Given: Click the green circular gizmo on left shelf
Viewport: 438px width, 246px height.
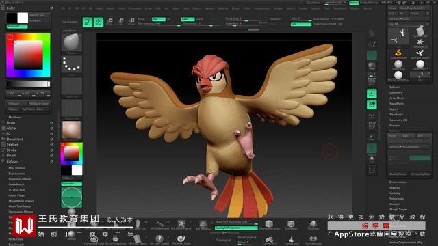Looking at the screenshot, I should 71,197.
